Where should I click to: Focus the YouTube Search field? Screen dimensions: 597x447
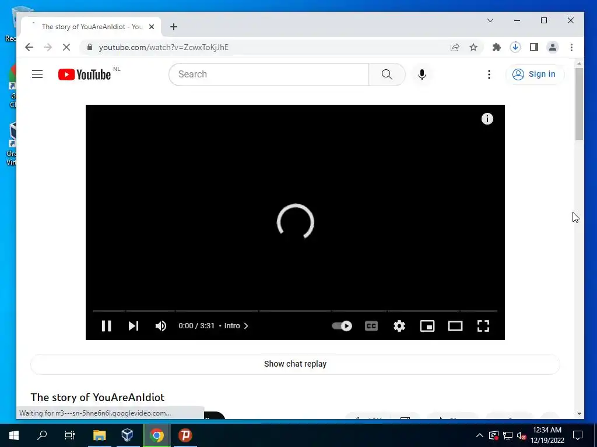click(x=269, y=74)
